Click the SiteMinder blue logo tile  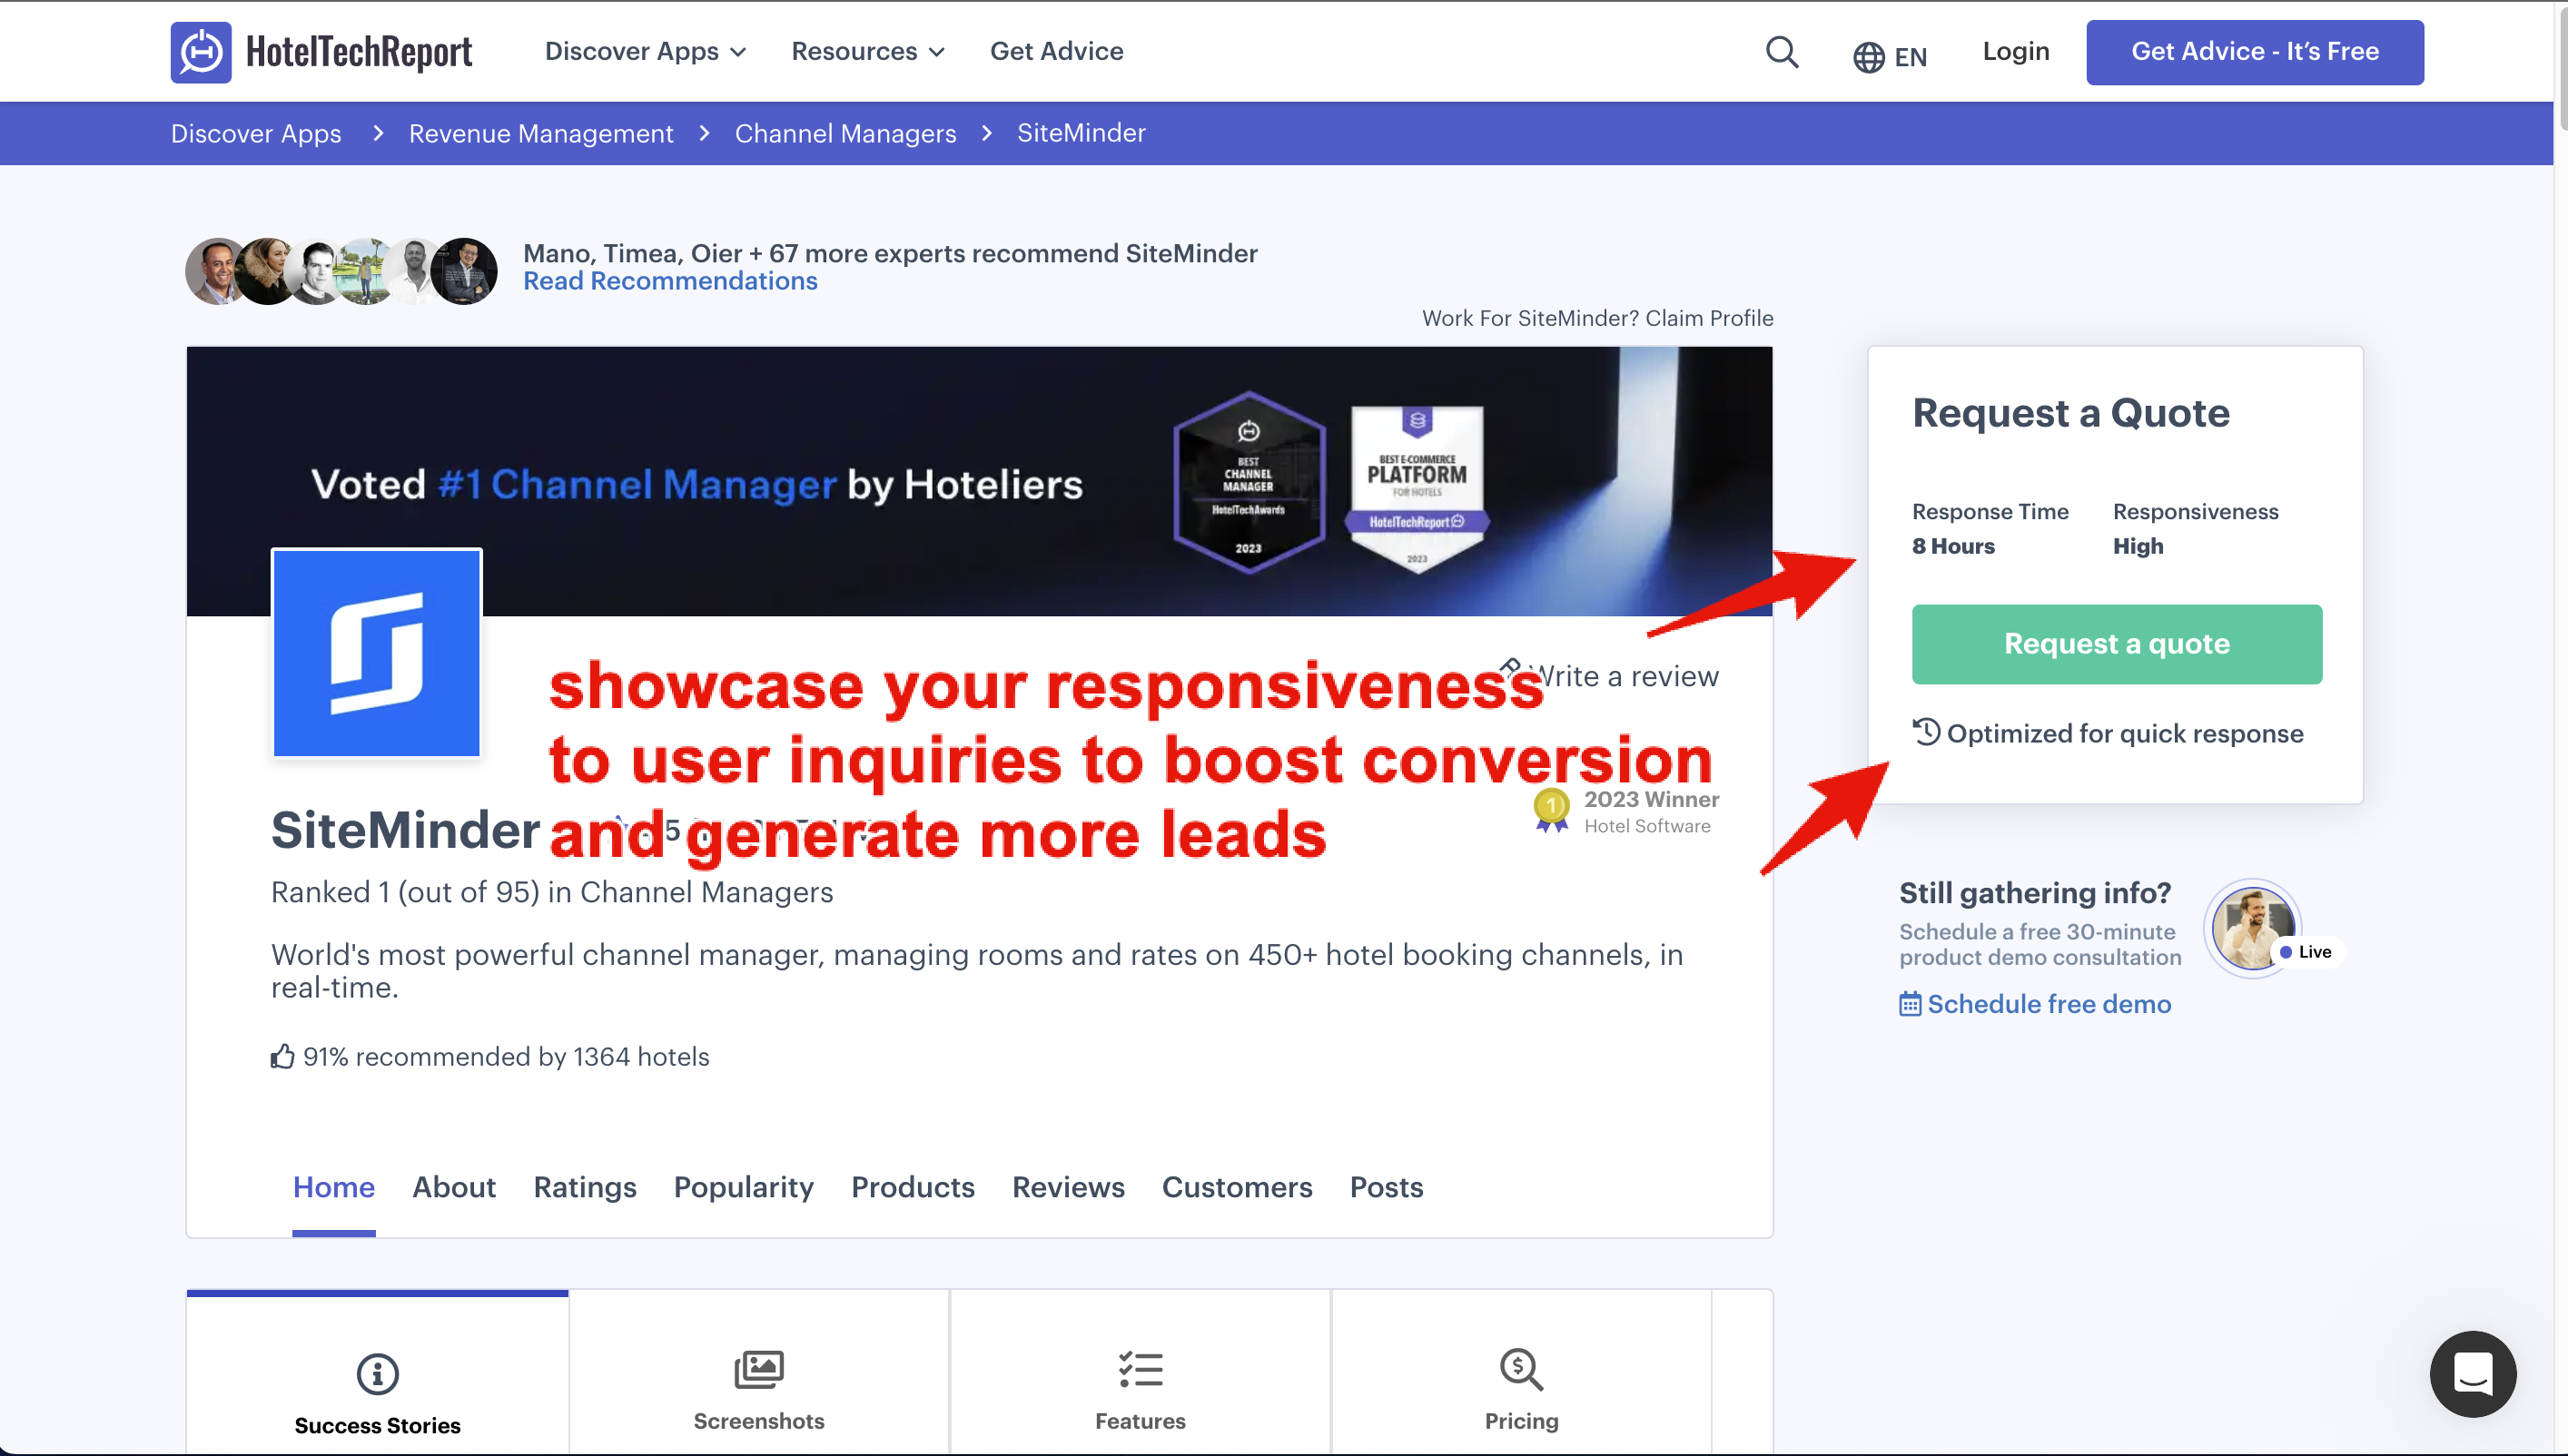pyautogui.click(x=377, y=653)
